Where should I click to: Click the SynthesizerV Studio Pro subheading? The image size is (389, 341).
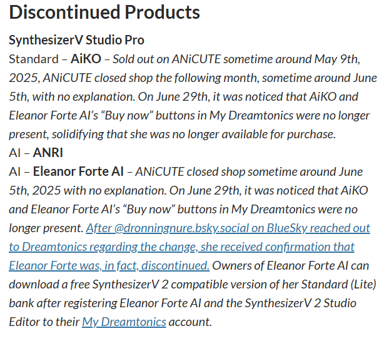point(76,40)
